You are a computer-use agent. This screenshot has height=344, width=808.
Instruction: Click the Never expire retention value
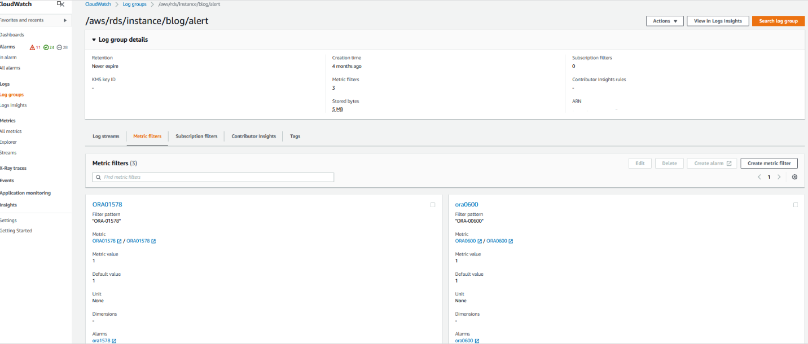coord(105,66)
